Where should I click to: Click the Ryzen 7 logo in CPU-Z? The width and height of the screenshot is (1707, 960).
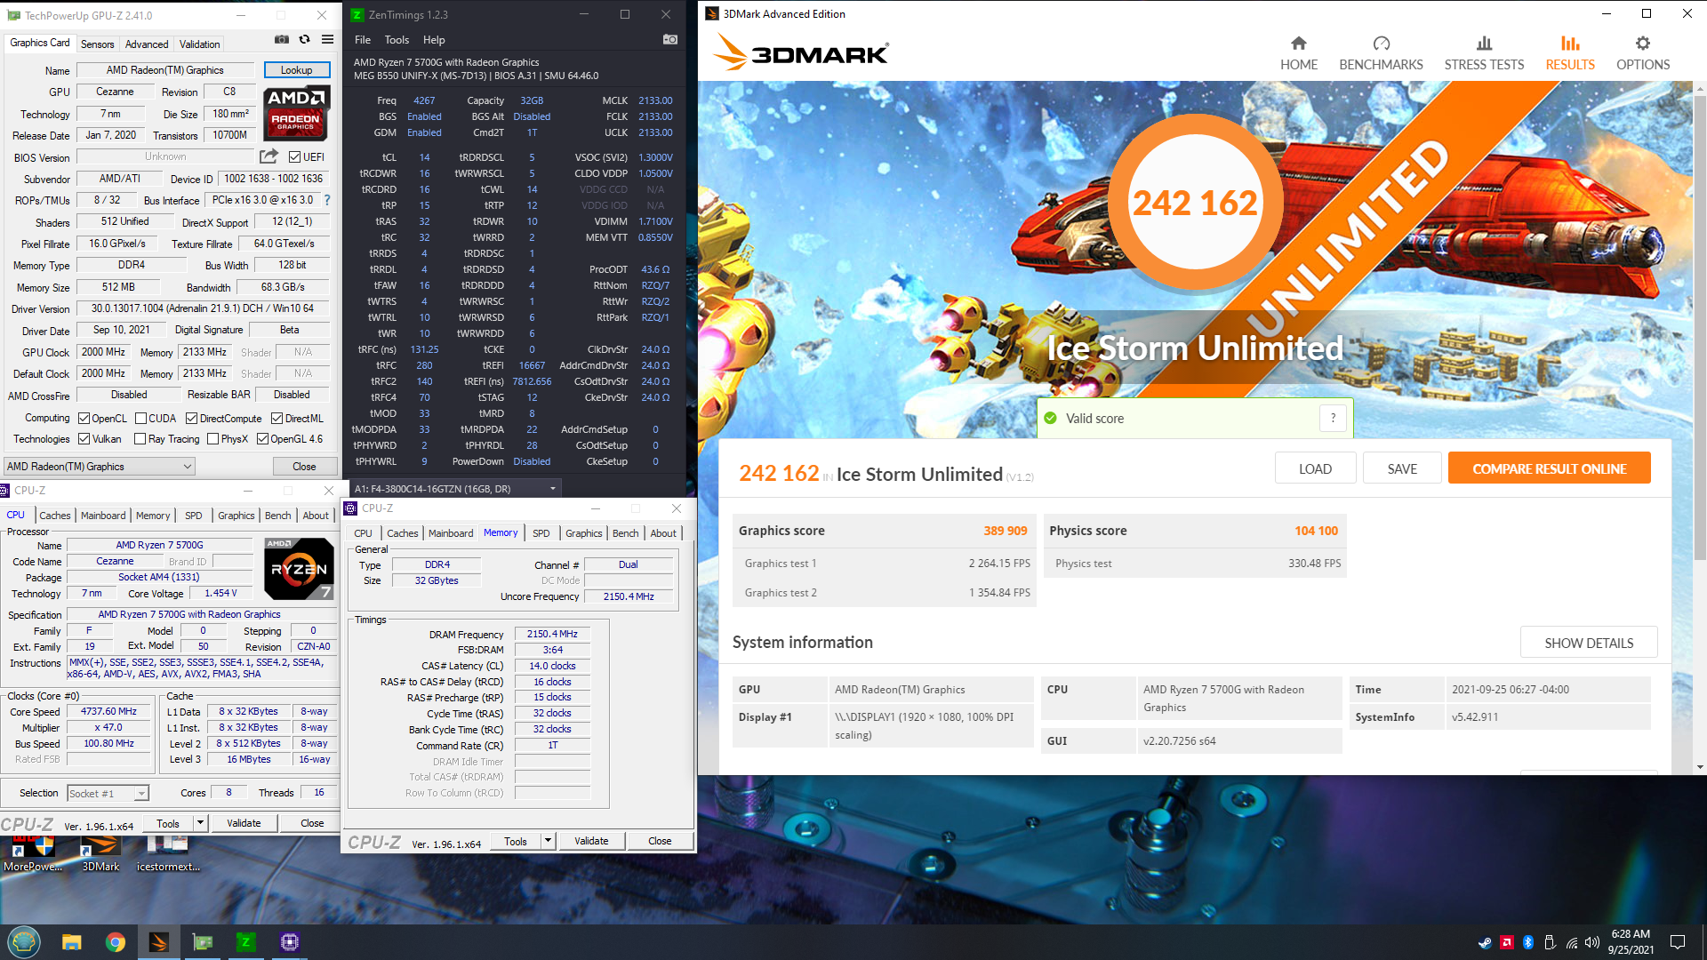pyautogui.click(x=300, y=568)
